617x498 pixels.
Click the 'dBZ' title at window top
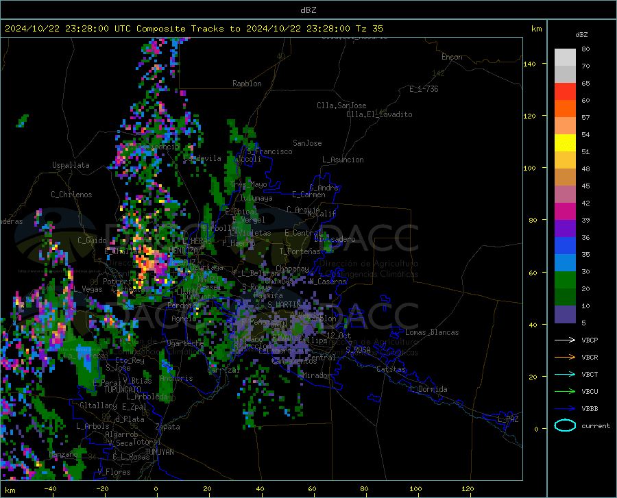tap(308, 10)
